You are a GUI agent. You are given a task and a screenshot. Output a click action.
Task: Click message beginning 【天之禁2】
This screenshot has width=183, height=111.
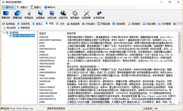click(x=121, y=72)
